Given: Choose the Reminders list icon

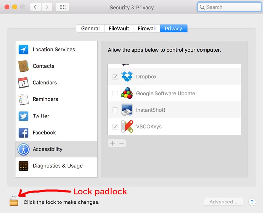Looking at the screenshot, I should point(24,99).
